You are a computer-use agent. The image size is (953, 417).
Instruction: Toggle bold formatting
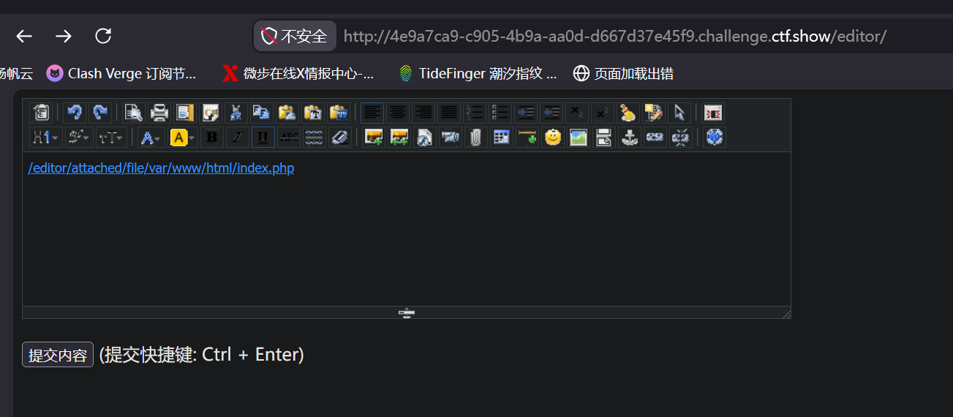pyautogui.click(x=212, y=138)
